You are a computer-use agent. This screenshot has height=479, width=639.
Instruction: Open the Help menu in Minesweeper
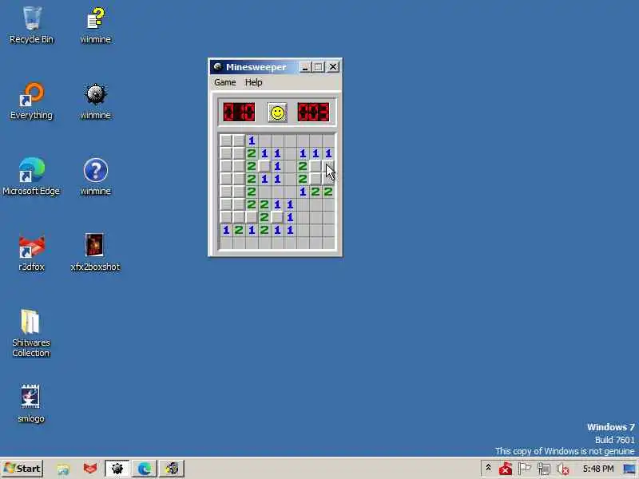[x=253, y=82]
